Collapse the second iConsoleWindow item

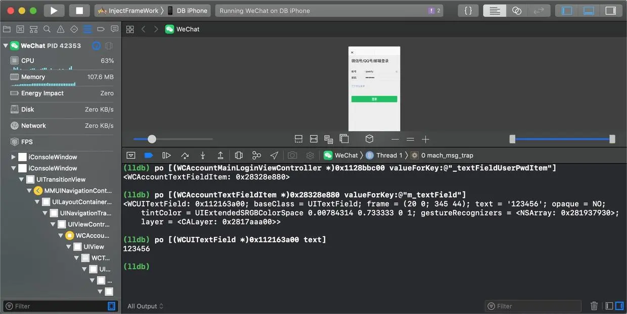pyautogui.click(x=13, y=168)
